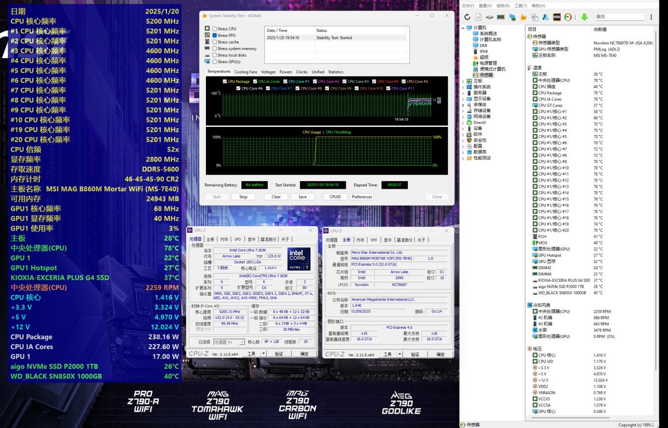This screenshot has height=428, width=668.
Task: Click the 确定 button in left CPU-Z window
Action: (304, 354)
